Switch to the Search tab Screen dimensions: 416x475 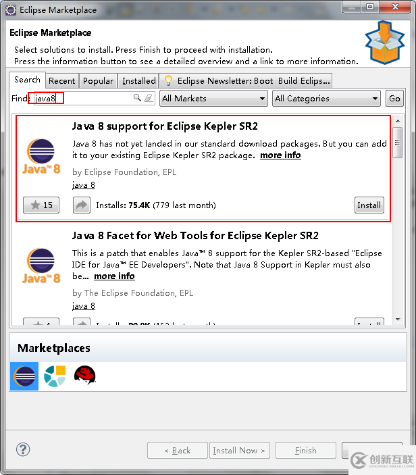point(27,80)
